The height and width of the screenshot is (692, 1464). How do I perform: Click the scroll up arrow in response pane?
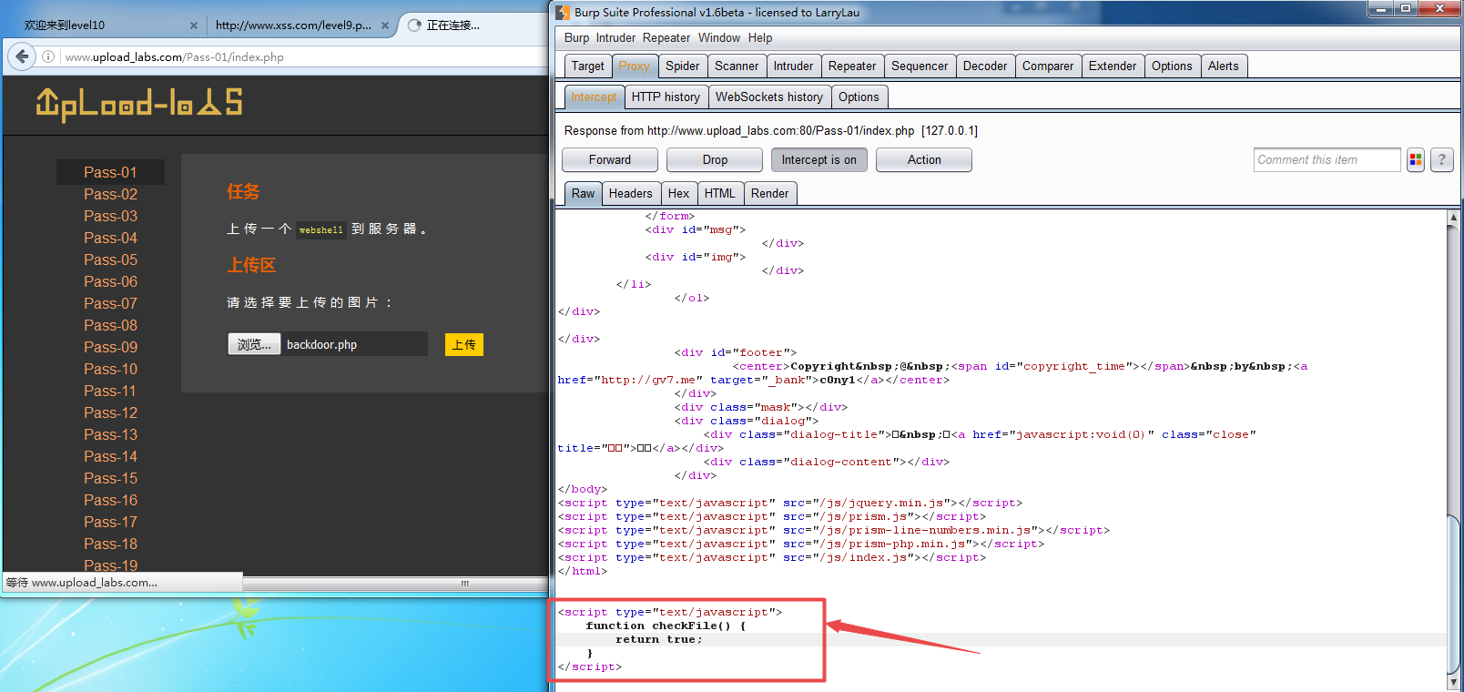[x=1453, y=218]
